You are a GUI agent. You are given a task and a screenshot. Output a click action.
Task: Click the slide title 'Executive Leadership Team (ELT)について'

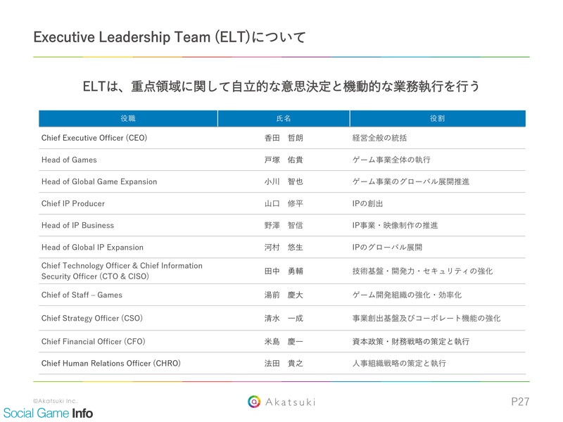(x=170, y=37)
